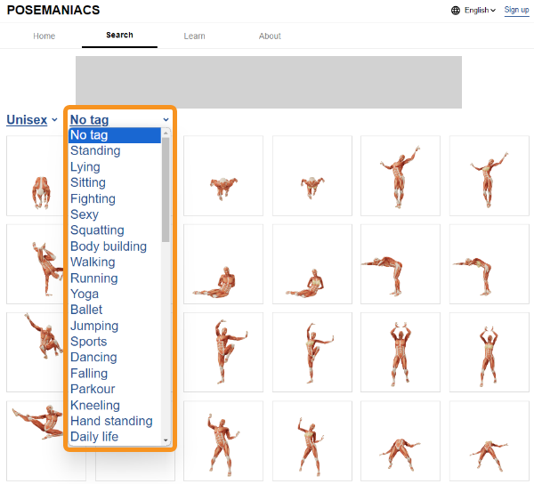
Task: Switch to the Learn tab
Action: (x=194, y=36)
